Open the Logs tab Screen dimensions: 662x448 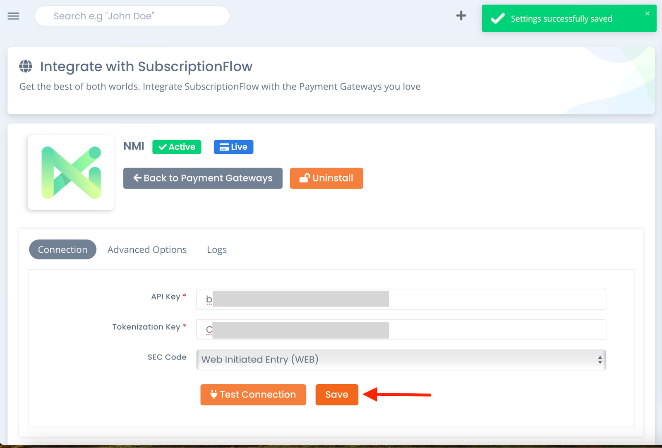(x=217, y=250)
